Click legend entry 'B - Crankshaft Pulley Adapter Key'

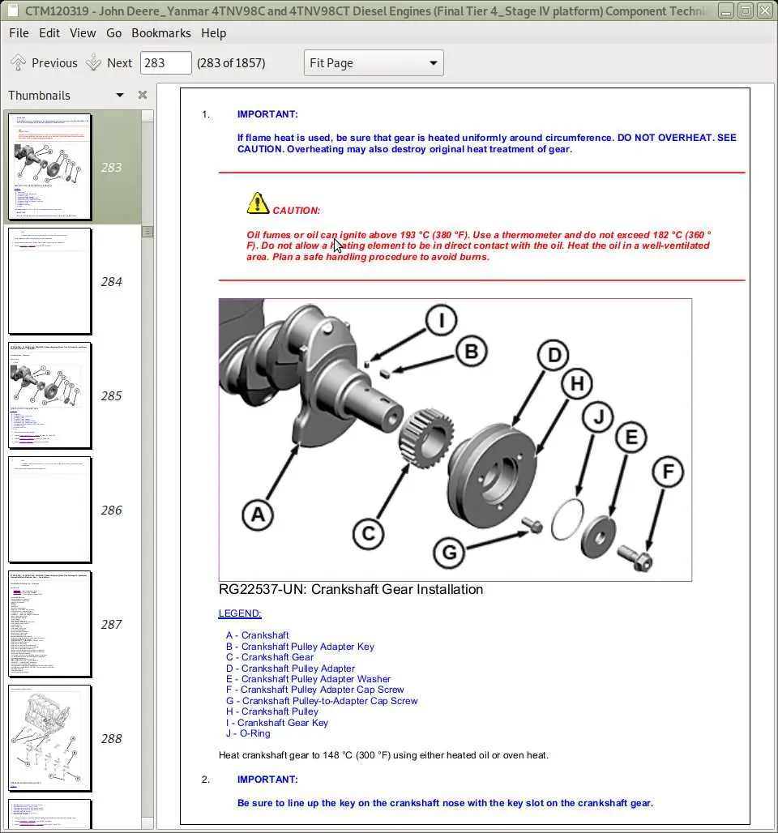pyautogui.click(x=300, y=646)
